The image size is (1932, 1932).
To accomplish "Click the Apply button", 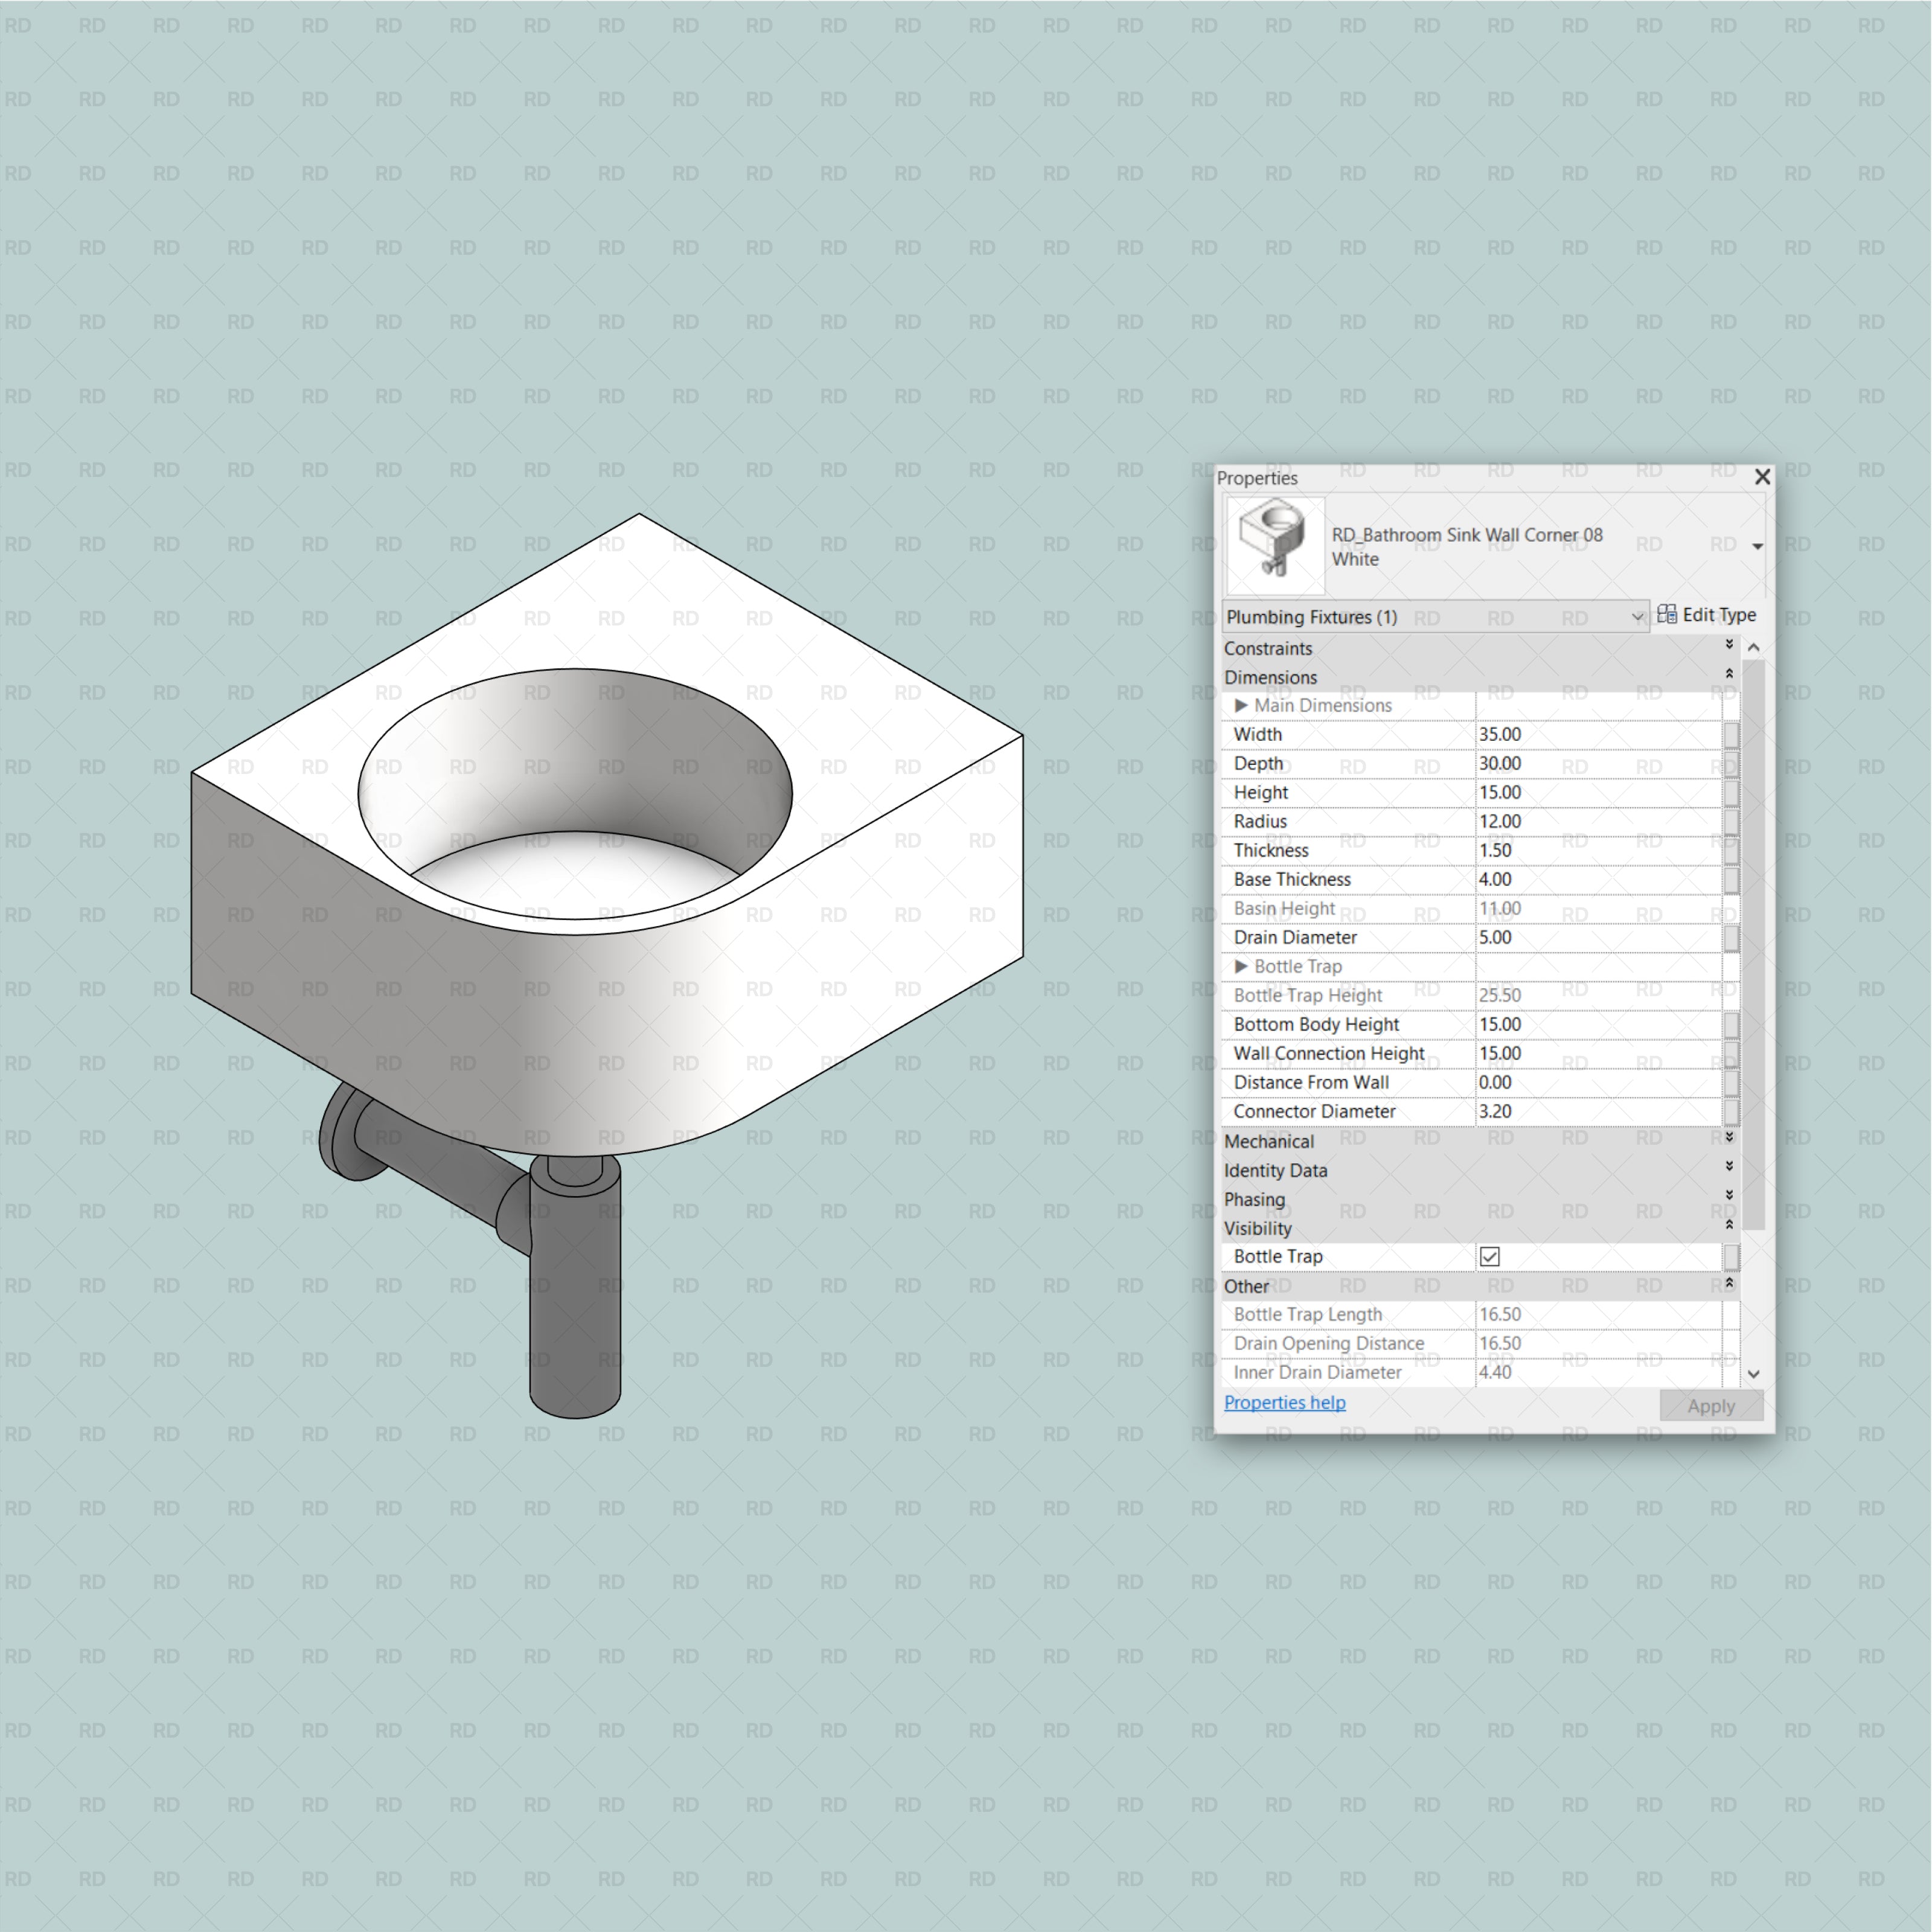I will (x=1711, y=1405).
